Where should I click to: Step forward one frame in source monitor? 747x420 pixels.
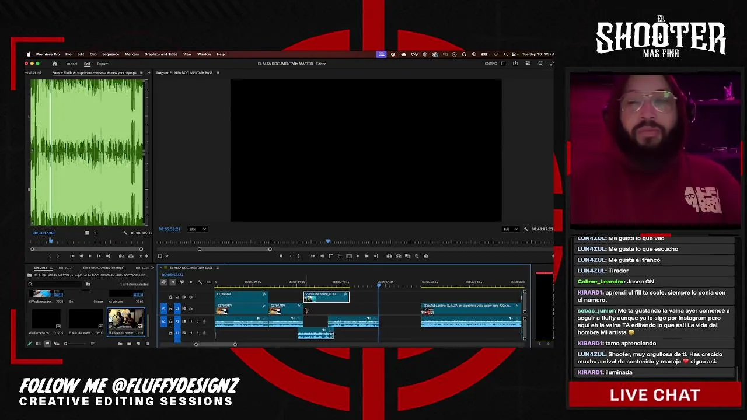(98, 256)
